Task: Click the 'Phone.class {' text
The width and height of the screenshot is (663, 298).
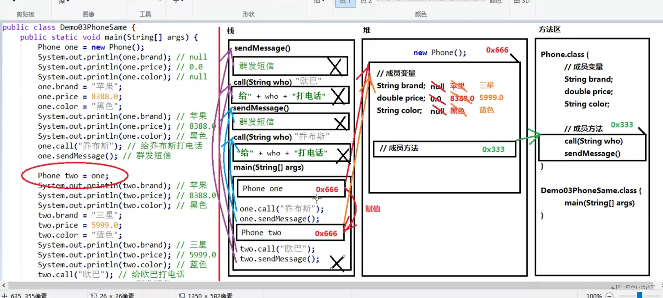Action: click(x=565, y=55)
